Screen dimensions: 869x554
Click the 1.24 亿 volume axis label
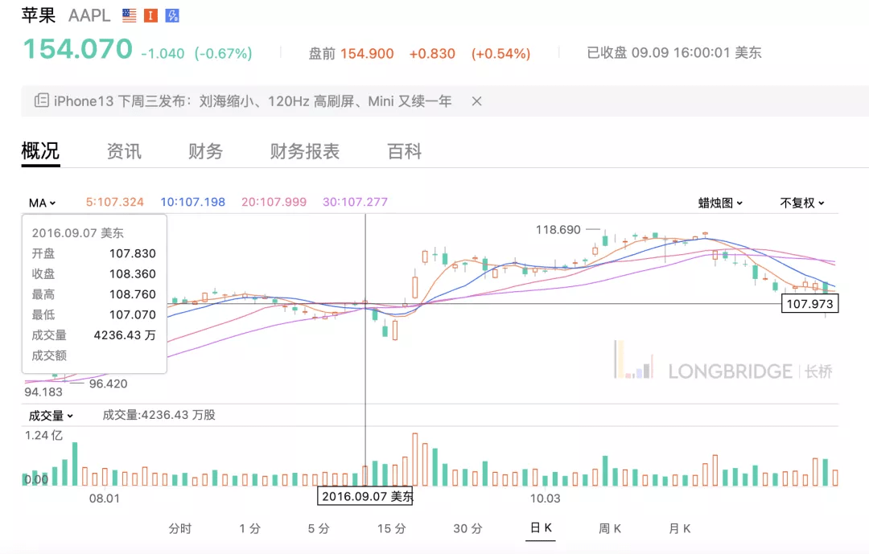pos(43,436)
